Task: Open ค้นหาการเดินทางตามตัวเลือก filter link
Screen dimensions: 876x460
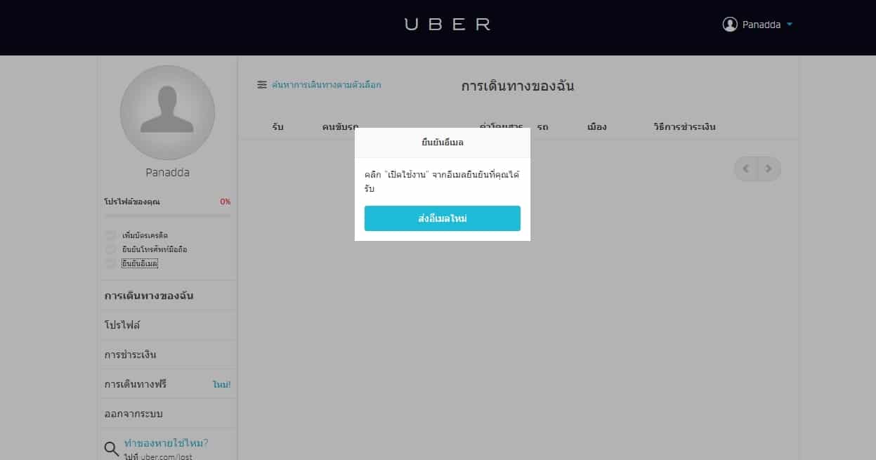Action: 327,85
